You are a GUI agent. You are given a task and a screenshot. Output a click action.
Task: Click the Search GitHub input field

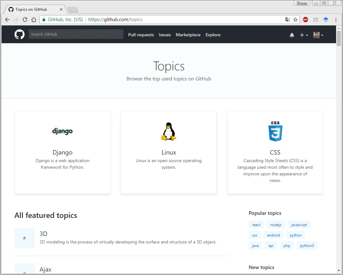click(x=76, y=34)
